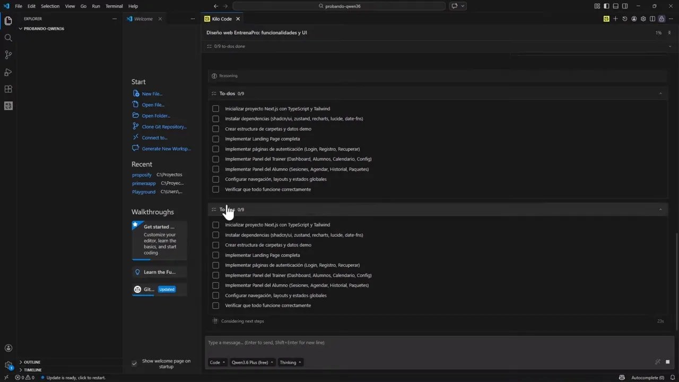Viewport: 679px width, 382px height.
Task: Close the Kilo Code tab
Action: click(238, 19)
